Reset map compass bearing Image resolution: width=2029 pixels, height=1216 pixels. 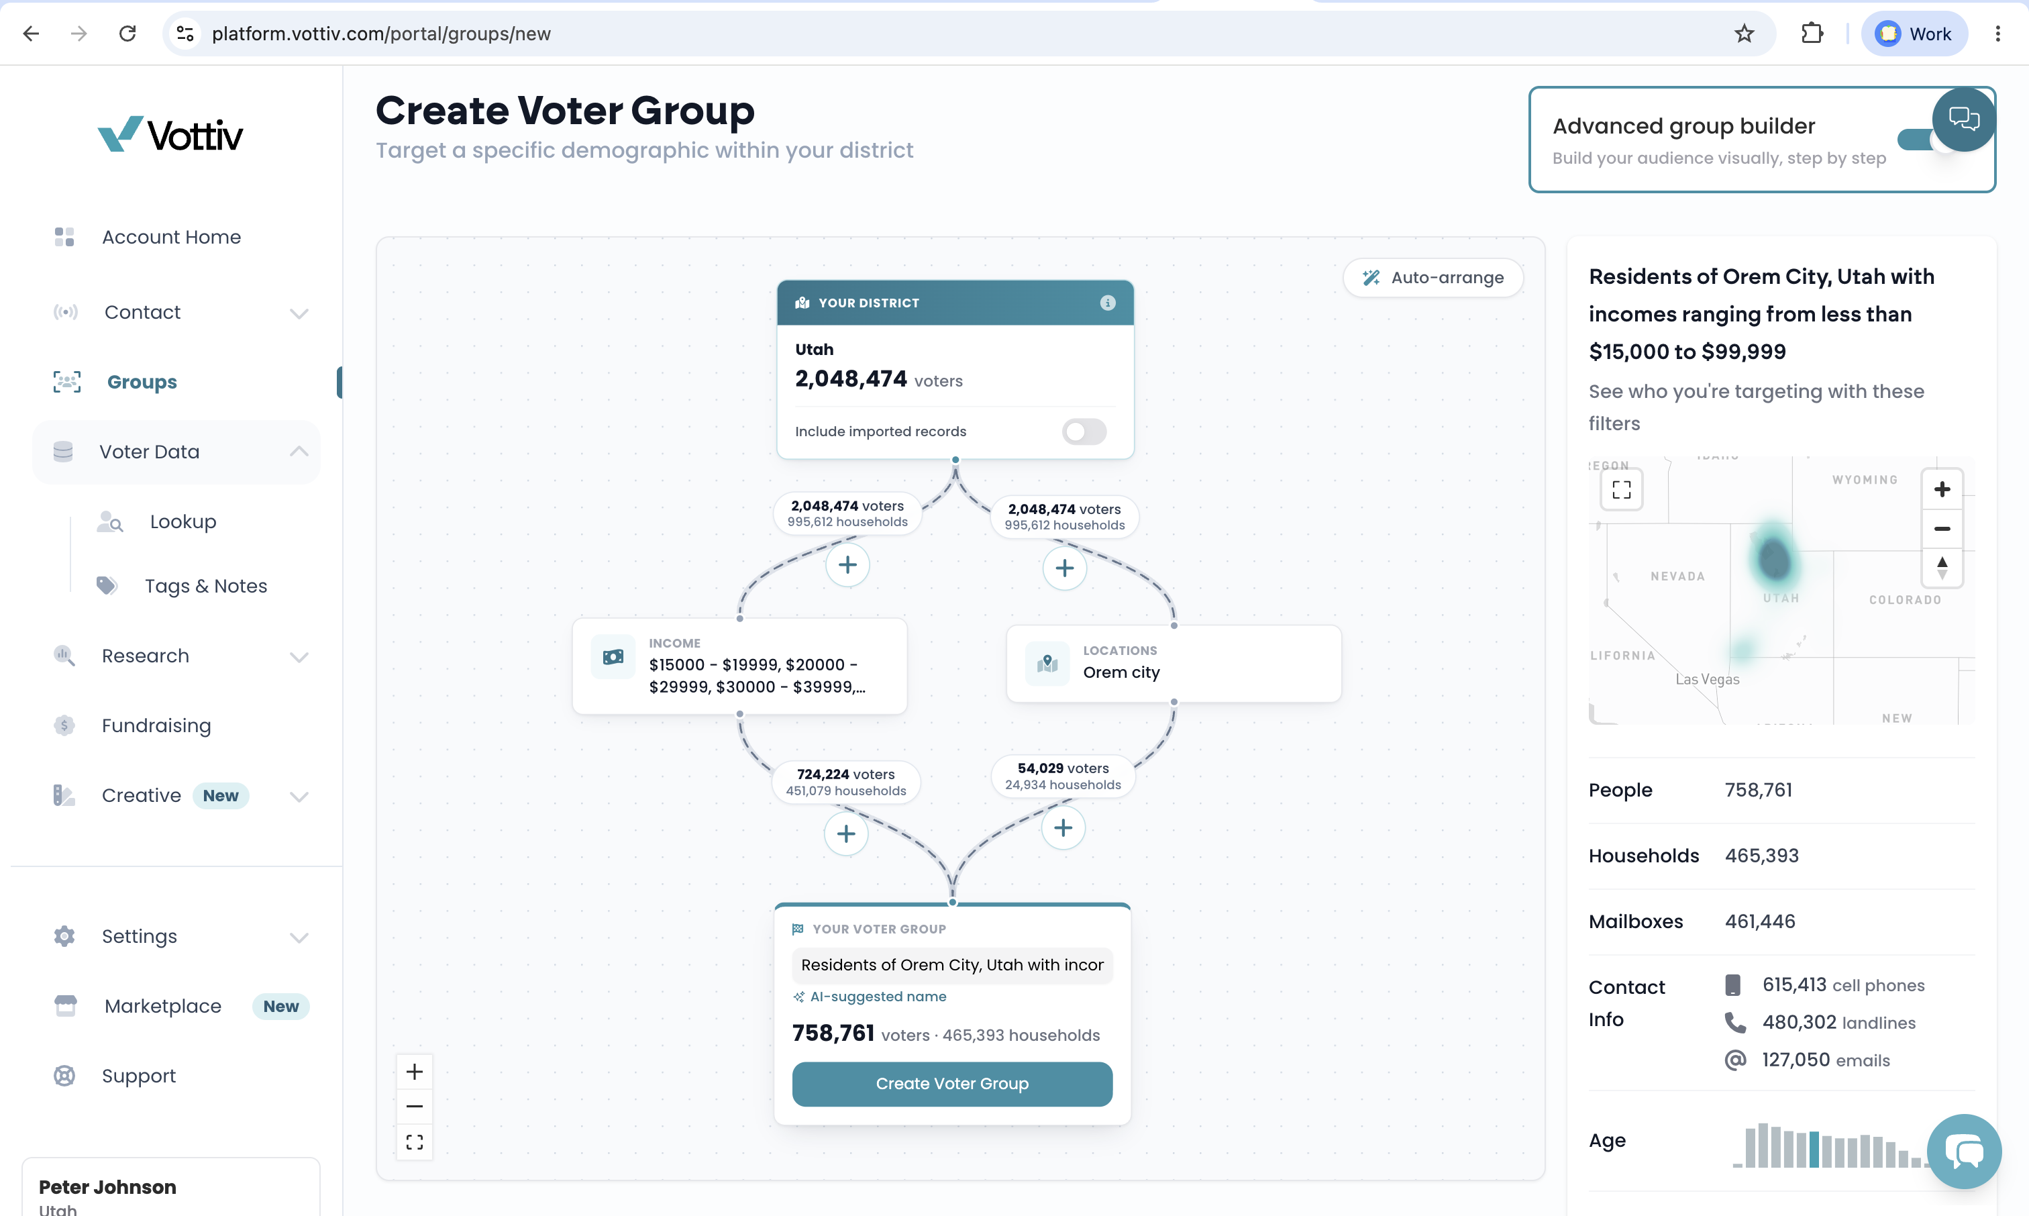[x=1941, y=567]
